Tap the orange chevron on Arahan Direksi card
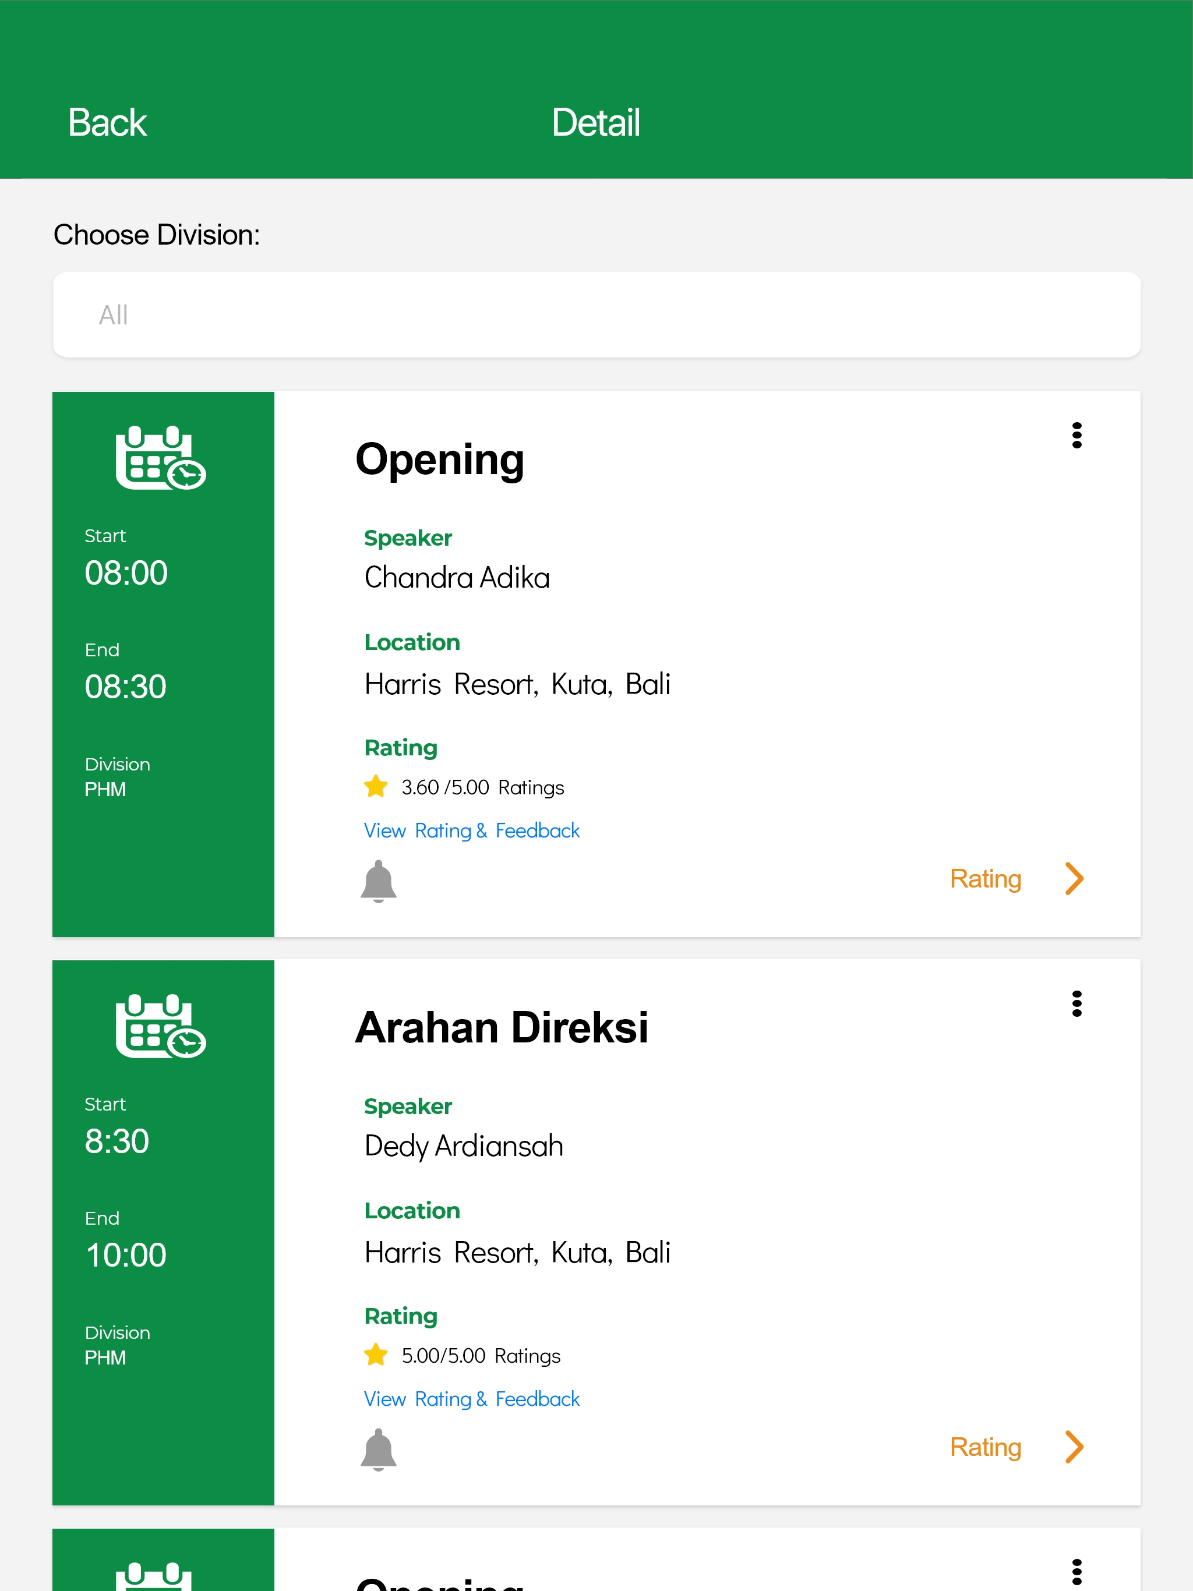The width and height of the screenshot is (1193, 1591). tap(1074, 1447)
